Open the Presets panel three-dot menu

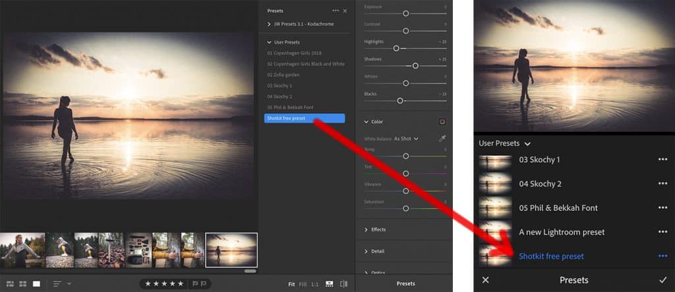pos(336,11)
